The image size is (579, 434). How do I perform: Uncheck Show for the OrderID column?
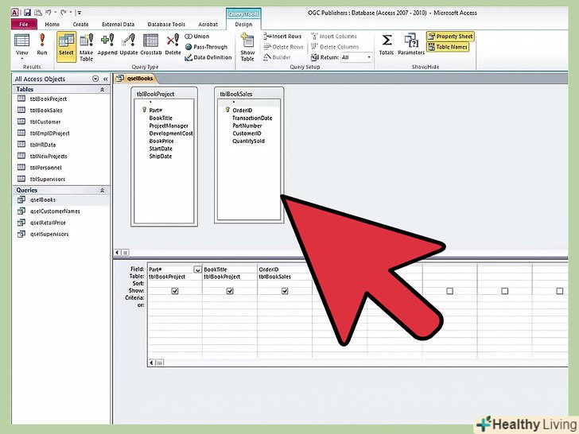pos(285,291)
